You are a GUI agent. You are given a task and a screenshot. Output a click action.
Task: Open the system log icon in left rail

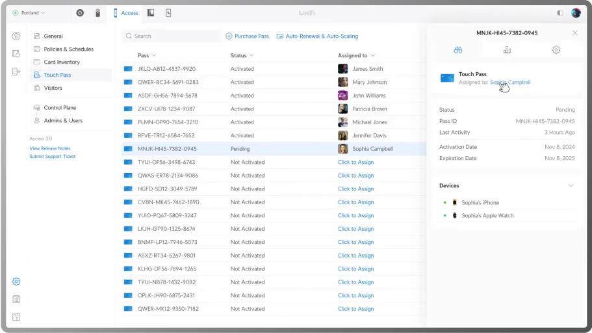16,299
